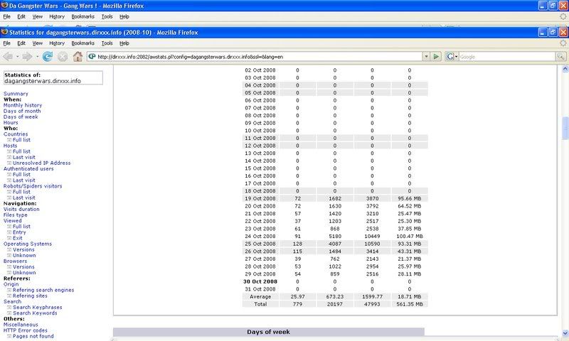The width and height of the screenshot is (569, 341).
Task: Click the site identity icon in address bar
Action: click(x=92, y=57)
